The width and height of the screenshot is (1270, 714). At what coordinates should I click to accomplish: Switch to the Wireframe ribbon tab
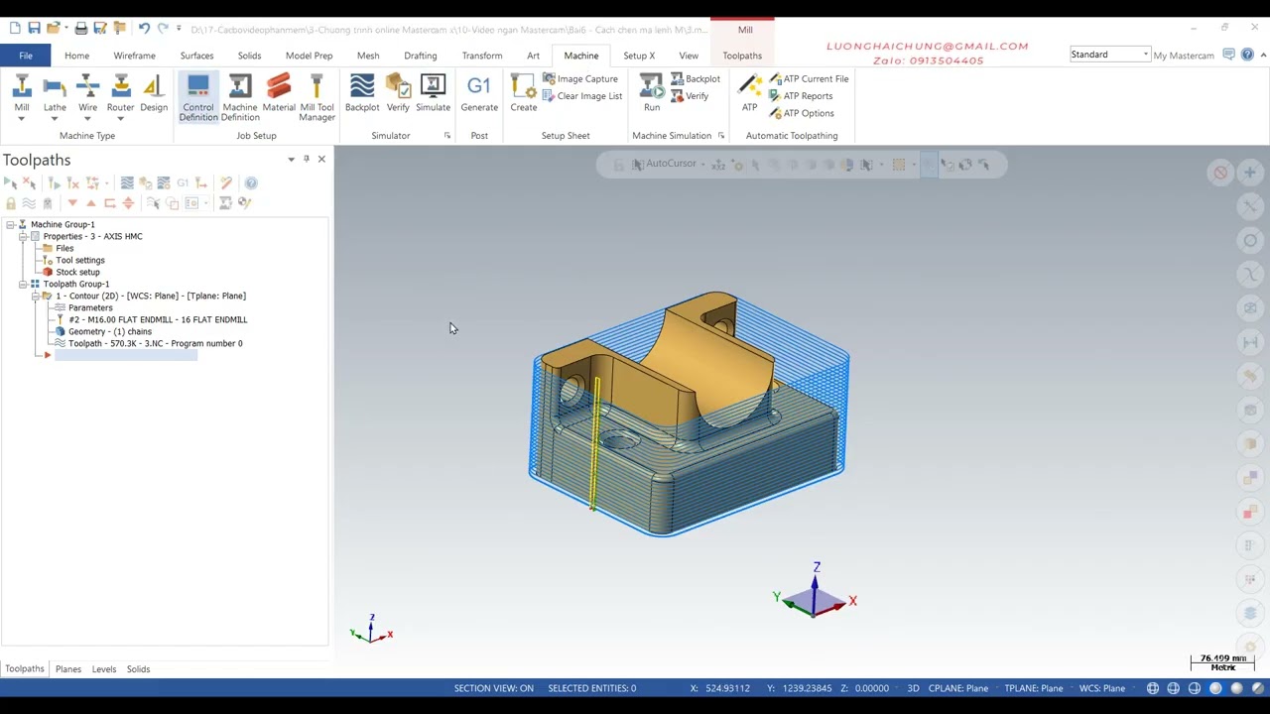[x=134, y=56]
